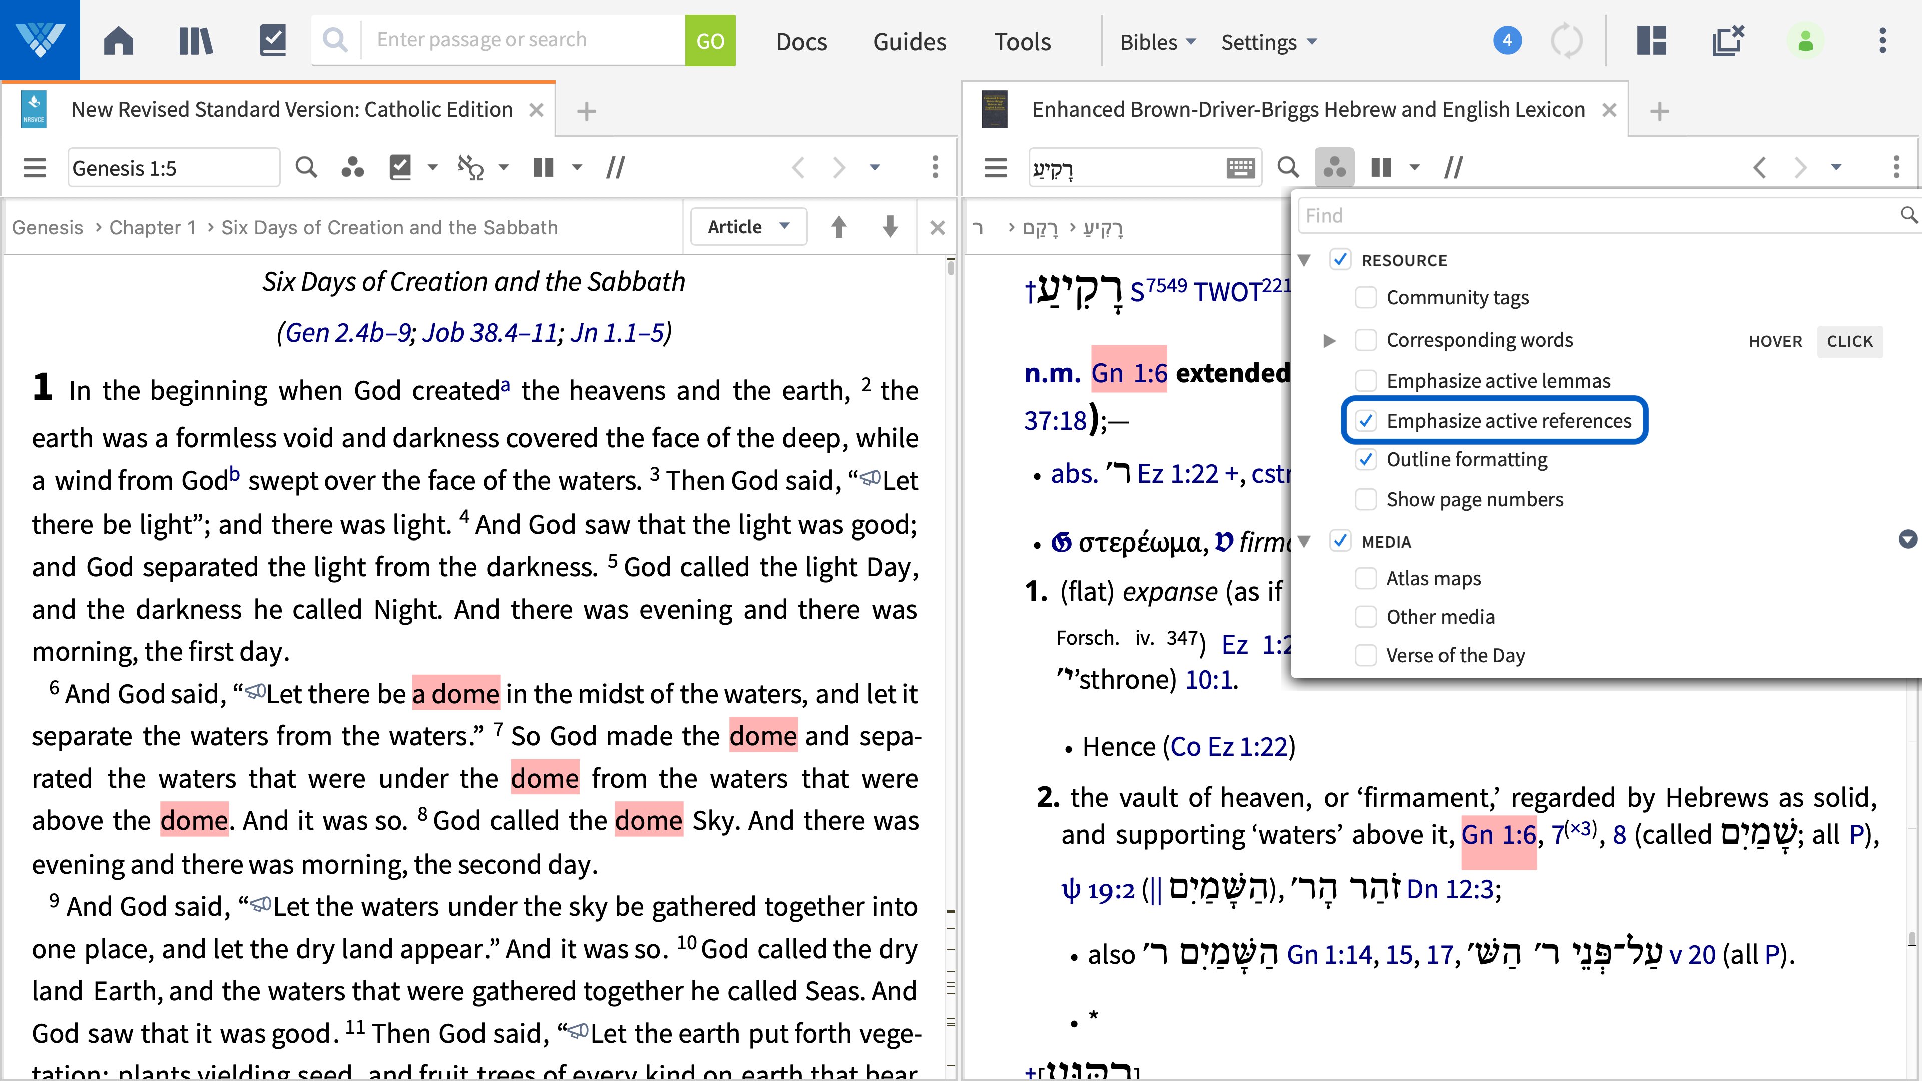Screen dimensions: 1922x1081
Task: Click the Hebrew keyboard icon in lexicon box
Action: (x=1240, y=168)
